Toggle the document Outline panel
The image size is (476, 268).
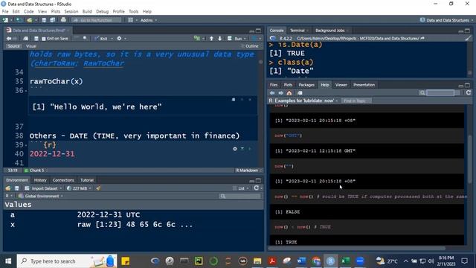[250, 46]
